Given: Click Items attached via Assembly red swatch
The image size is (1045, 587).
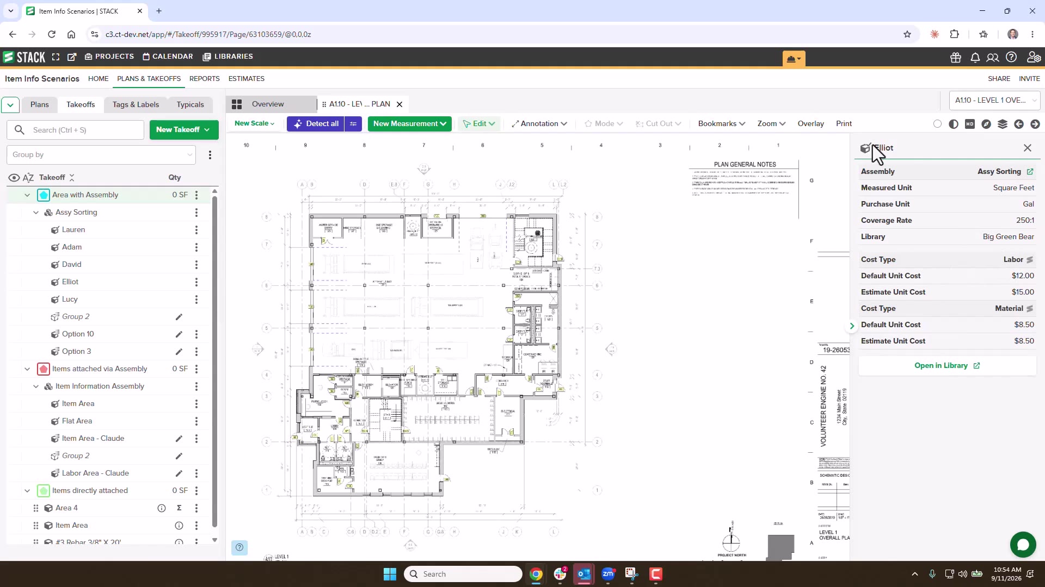Looking at the screenshot, I should (x=44, y=369).
